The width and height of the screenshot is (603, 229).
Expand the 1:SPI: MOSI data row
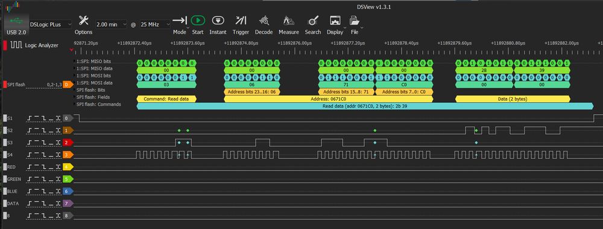tap(75, 82)
